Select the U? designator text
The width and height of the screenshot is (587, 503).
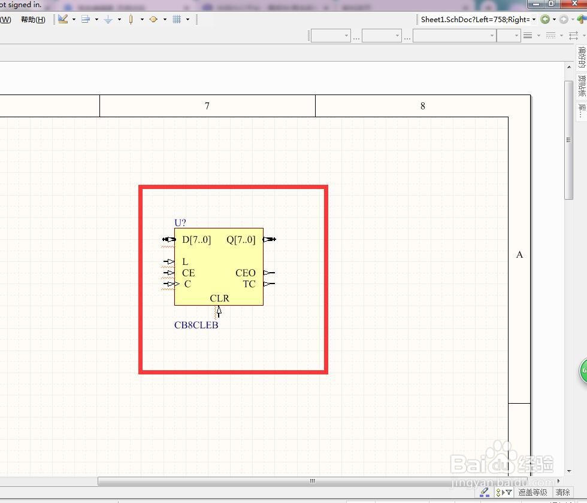[x=180, y=222]
